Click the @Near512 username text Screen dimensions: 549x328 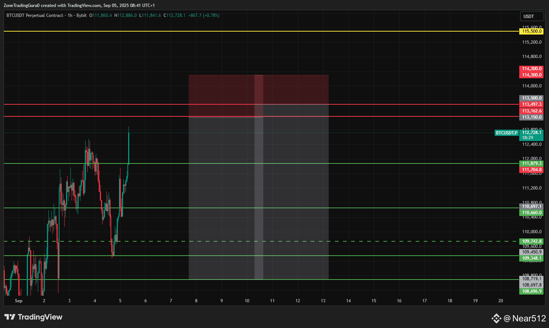(x=524, y=318)
